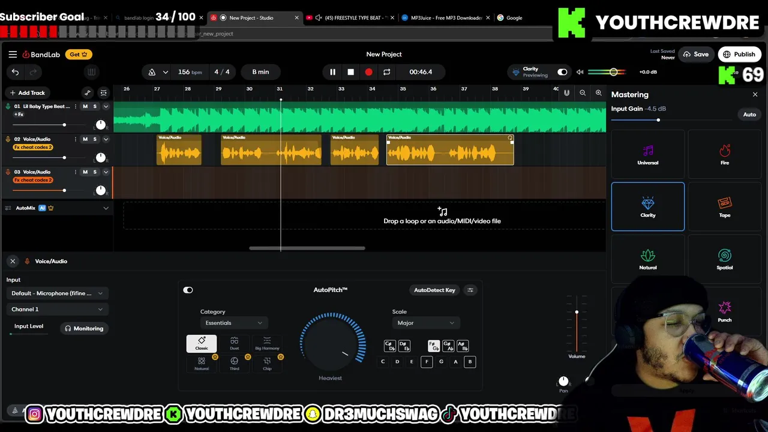Click the collapse tracks icon beside Add Track
The image size is (768, 432).
pos(103,93)
